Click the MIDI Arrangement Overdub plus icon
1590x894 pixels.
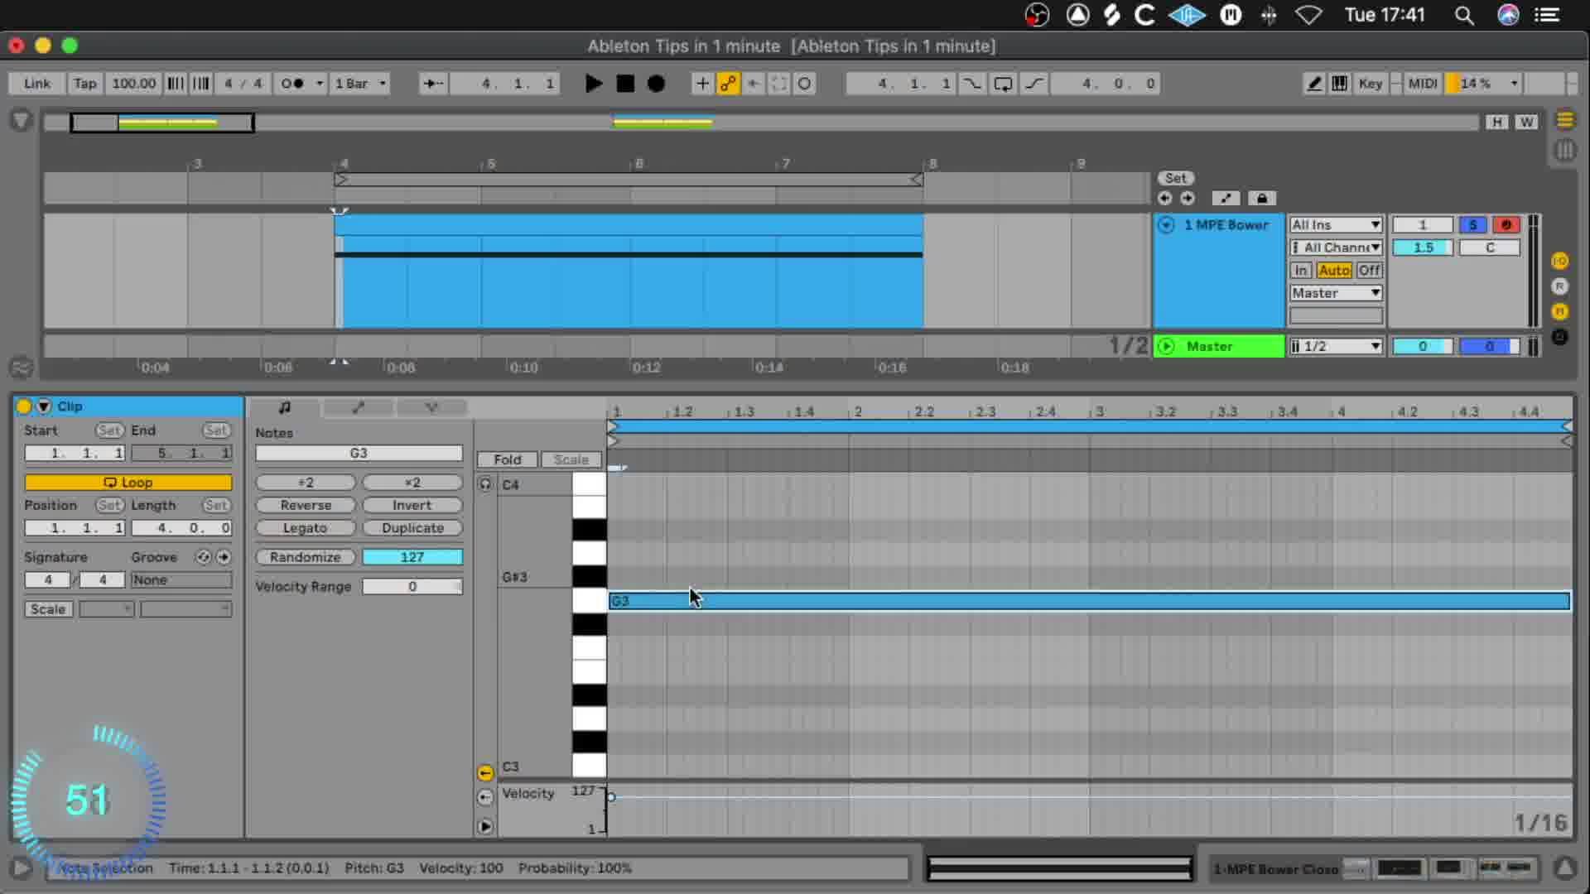(x=702, y=84)
